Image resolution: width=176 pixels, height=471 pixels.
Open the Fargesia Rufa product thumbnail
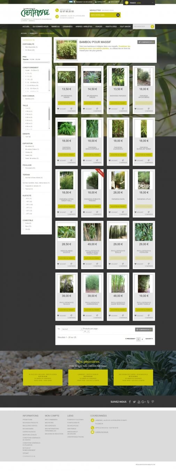point(118,180)
